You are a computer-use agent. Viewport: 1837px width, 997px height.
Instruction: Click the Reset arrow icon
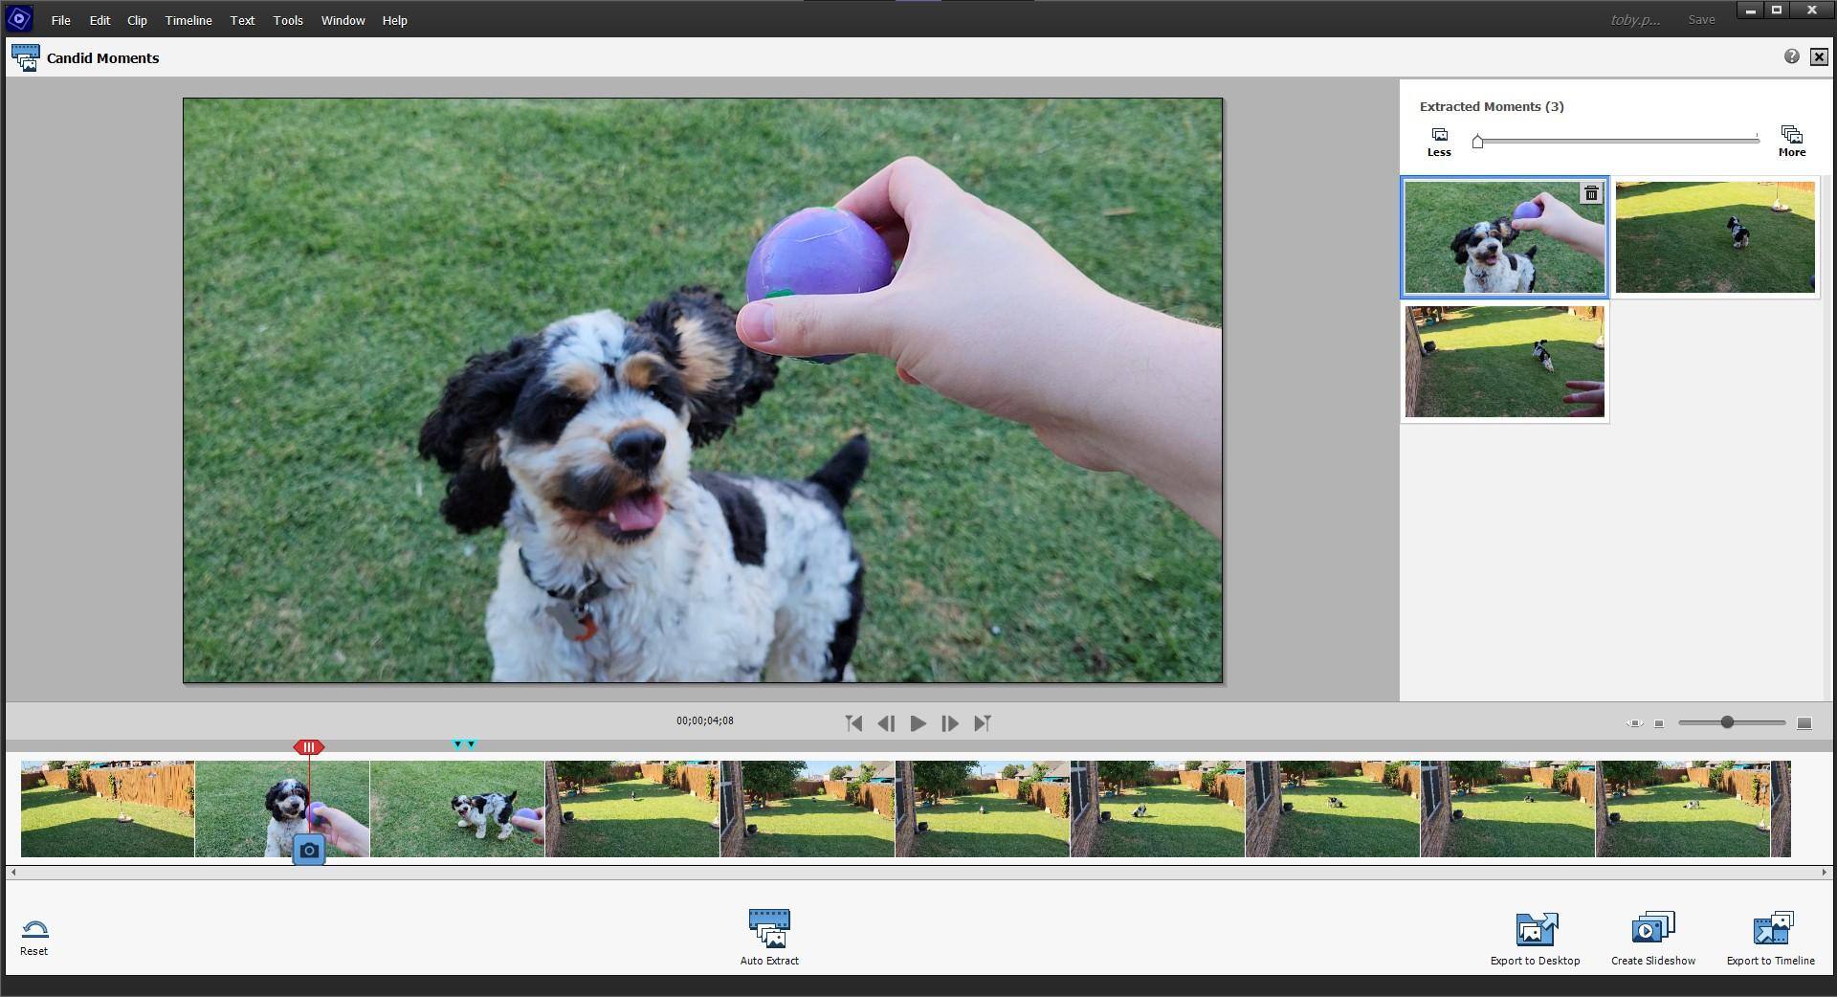tap(34, 930)
